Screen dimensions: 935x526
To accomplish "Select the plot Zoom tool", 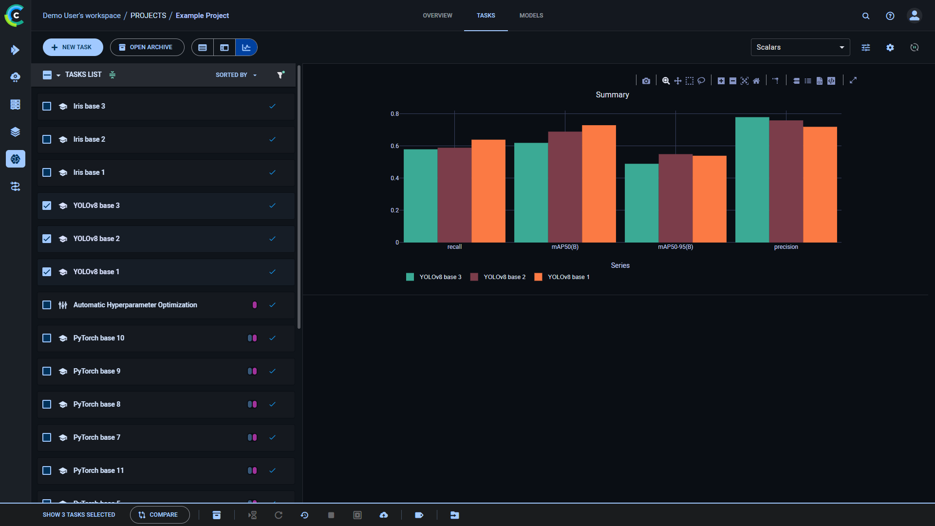I will [x=666, y=81].
